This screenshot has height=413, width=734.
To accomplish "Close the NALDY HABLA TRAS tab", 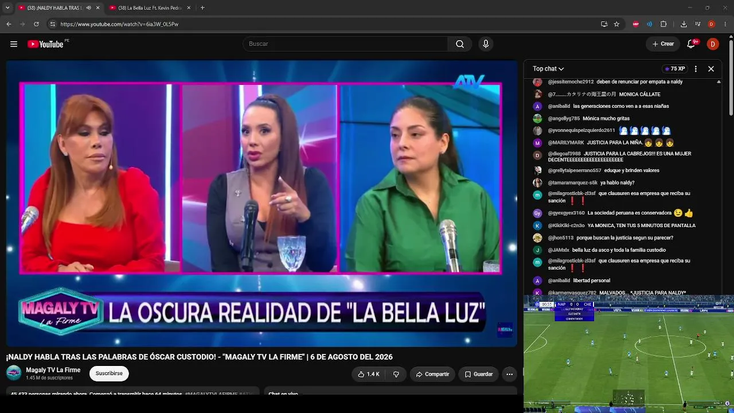I will (x=97, y=8).
